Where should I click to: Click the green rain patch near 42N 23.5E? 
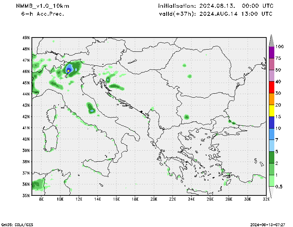click(x=187, y=117)
